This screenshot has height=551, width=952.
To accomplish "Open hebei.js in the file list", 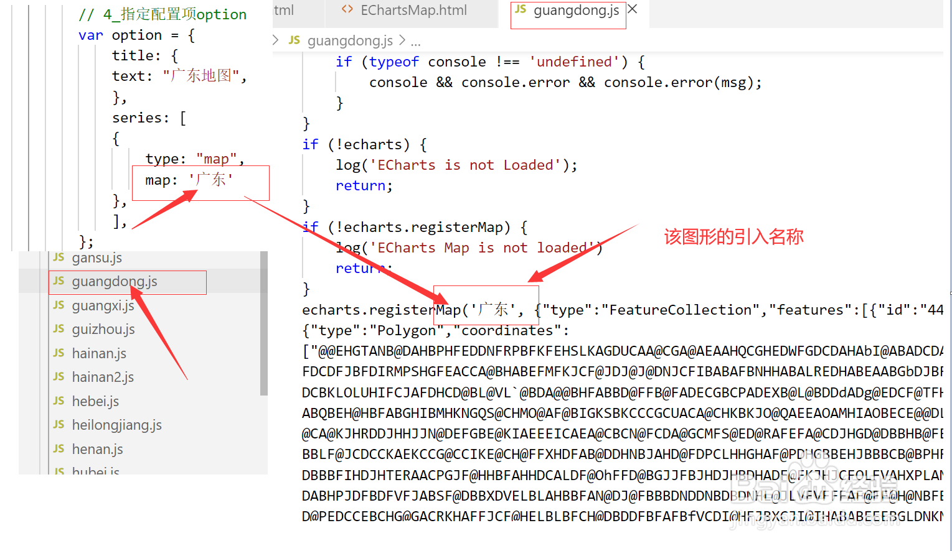I will click(x=95, y=402).
